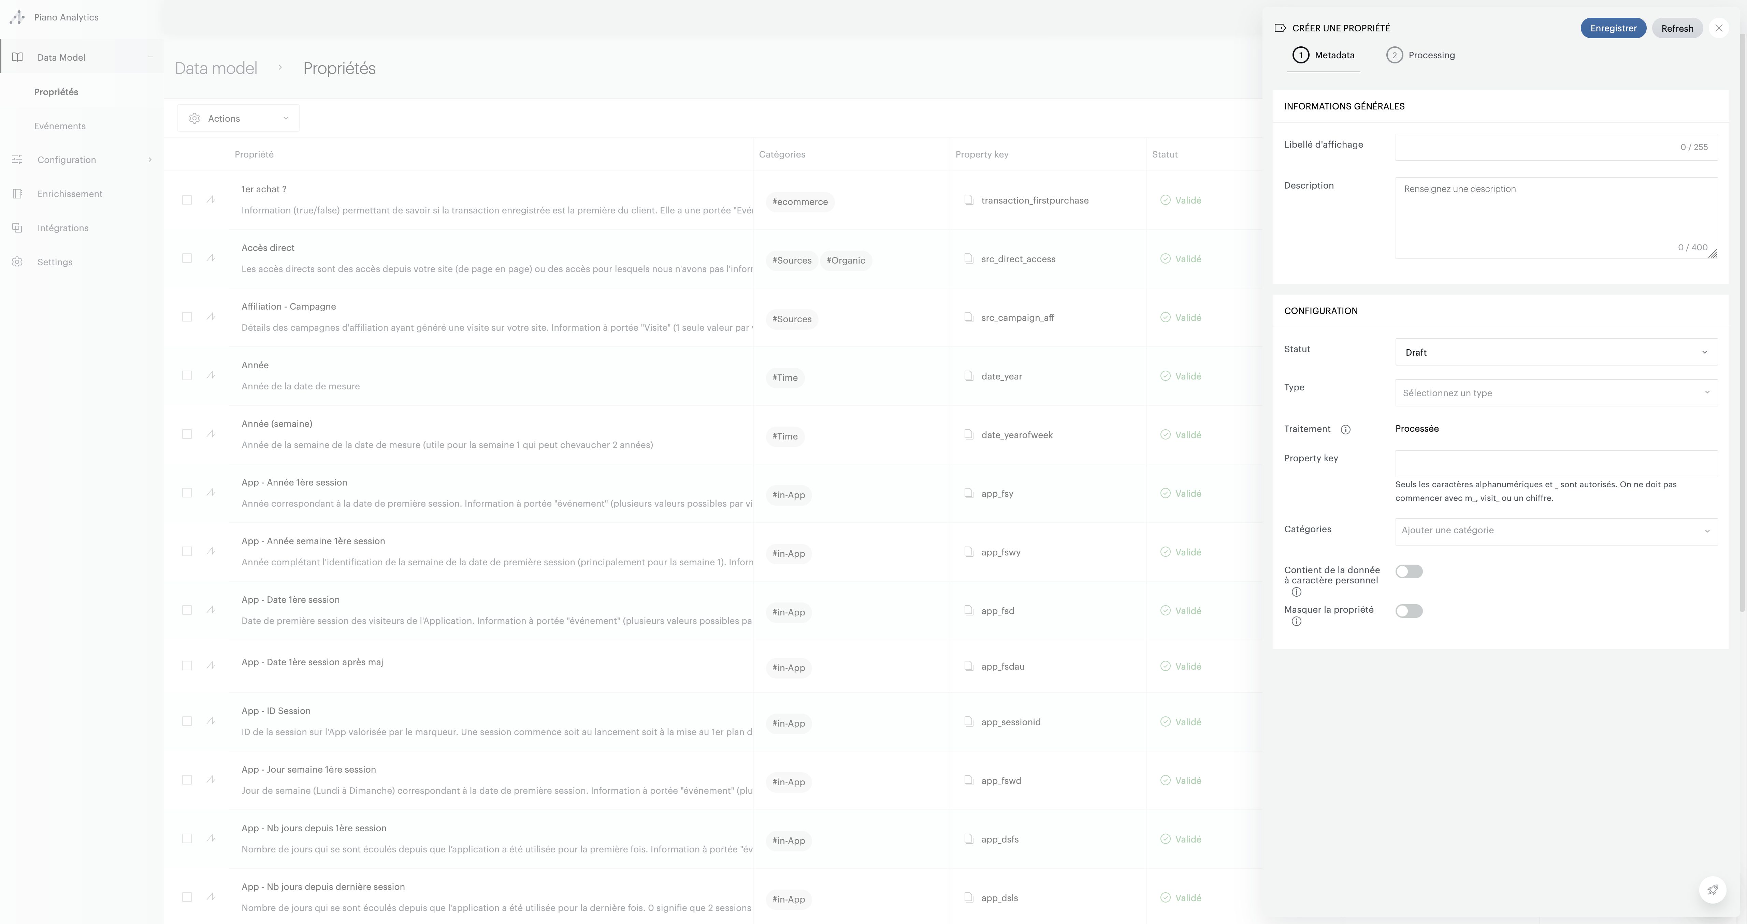Click the Enregistrer button
The height and width of the screenshot is (924, 1747).
pyautogui.click(x=1613, y=29)
